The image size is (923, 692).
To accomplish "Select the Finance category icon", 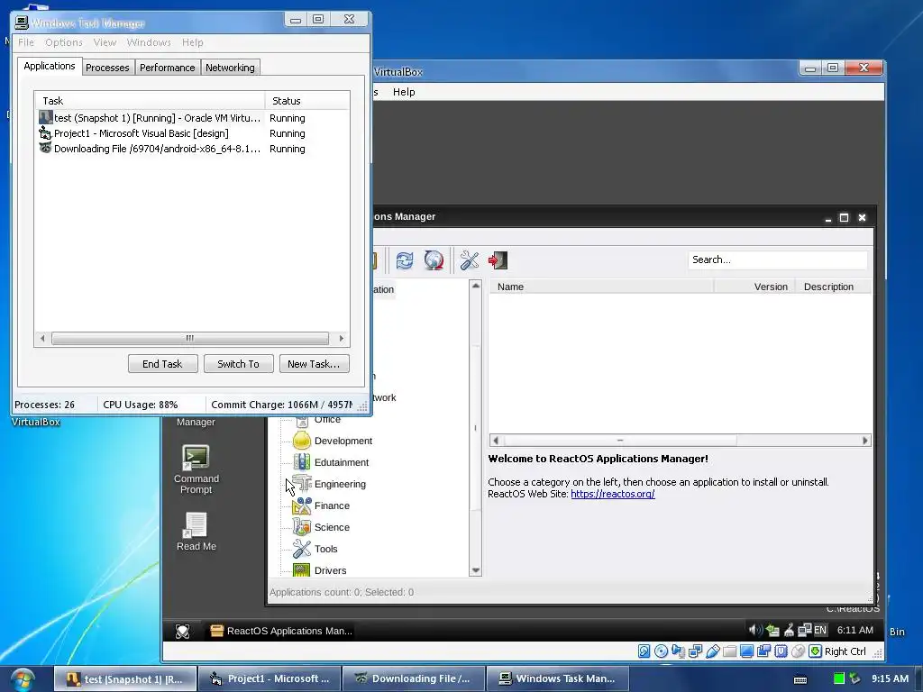I will (301, 505).
